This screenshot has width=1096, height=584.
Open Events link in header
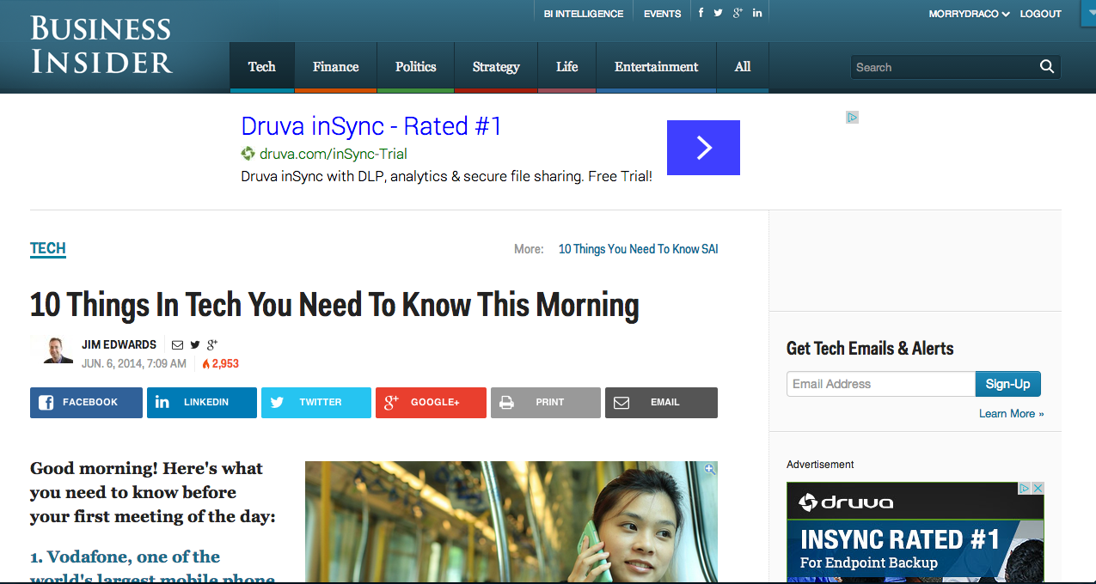pos(662,14)
